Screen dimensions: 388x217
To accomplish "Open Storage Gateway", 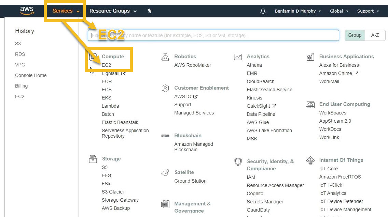I will point(120,200).
